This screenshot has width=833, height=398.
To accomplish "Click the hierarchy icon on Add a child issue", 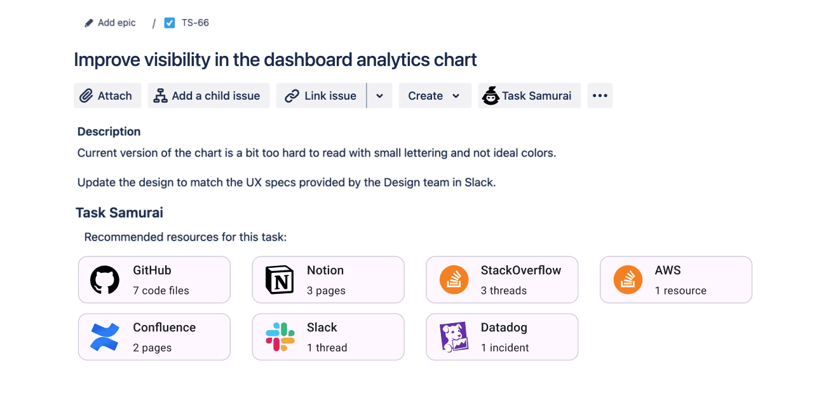I will pos(160,95).
